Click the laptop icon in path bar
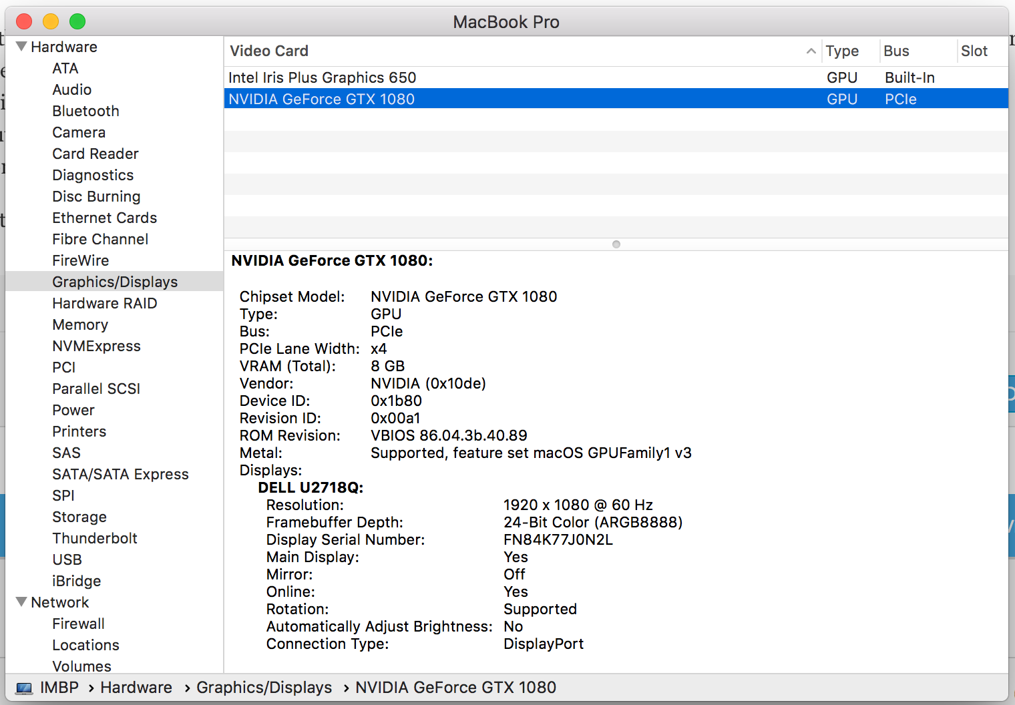1015x705 pixels. (25, 688)
